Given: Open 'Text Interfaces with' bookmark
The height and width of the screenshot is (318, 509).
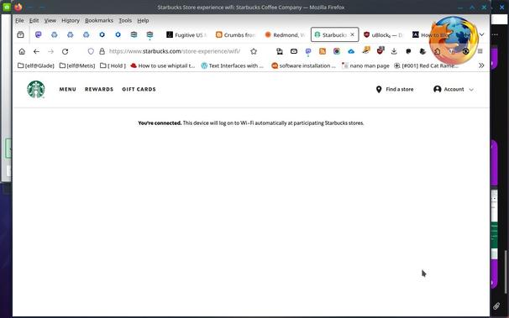Looking at the screenshot, I should point(232,65).
